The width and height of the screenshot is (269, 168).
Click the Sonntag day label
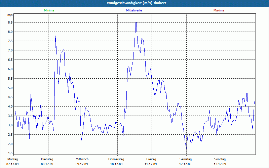(x=220, y=159)
